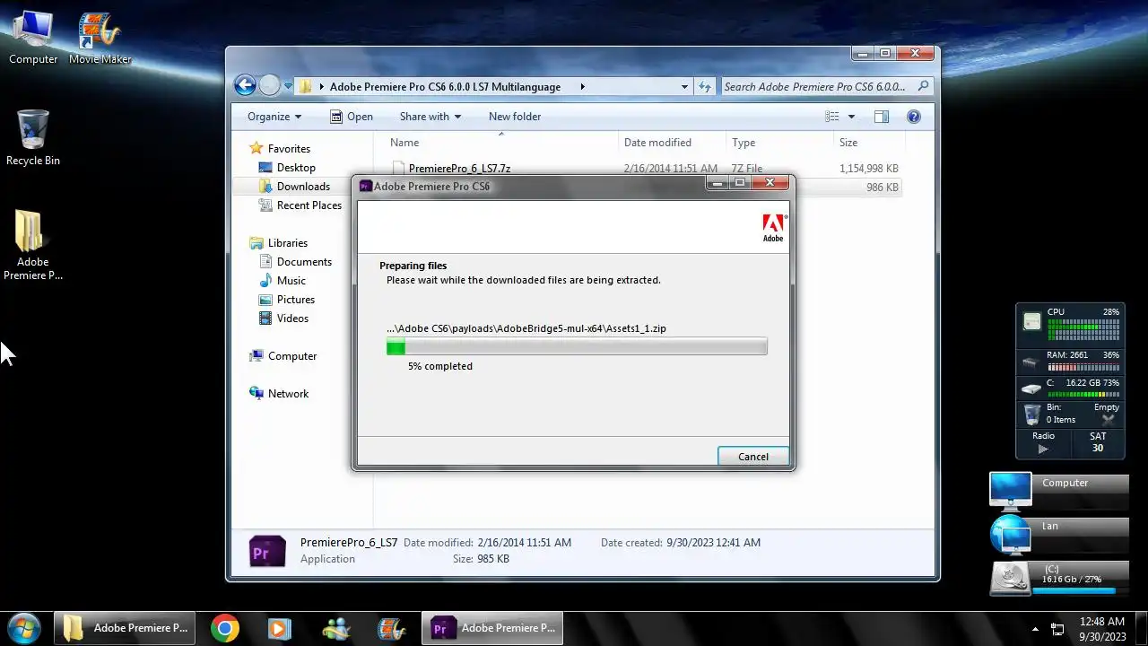The height and width of the screenshot is (646, 1148).
Task: Expand the breadcrumb arrow after folder name
Action: point(582,87)
